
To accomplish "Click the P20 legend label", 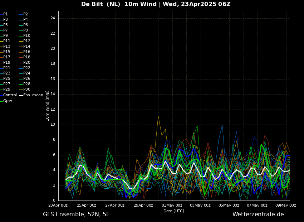I will [26, 63].
